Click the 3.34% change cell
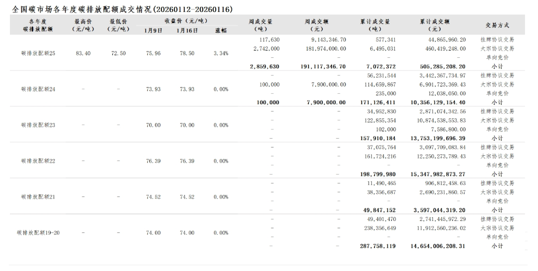Viewport: 538px width, 271px height. pyautogui.click(x=220, y=53)
